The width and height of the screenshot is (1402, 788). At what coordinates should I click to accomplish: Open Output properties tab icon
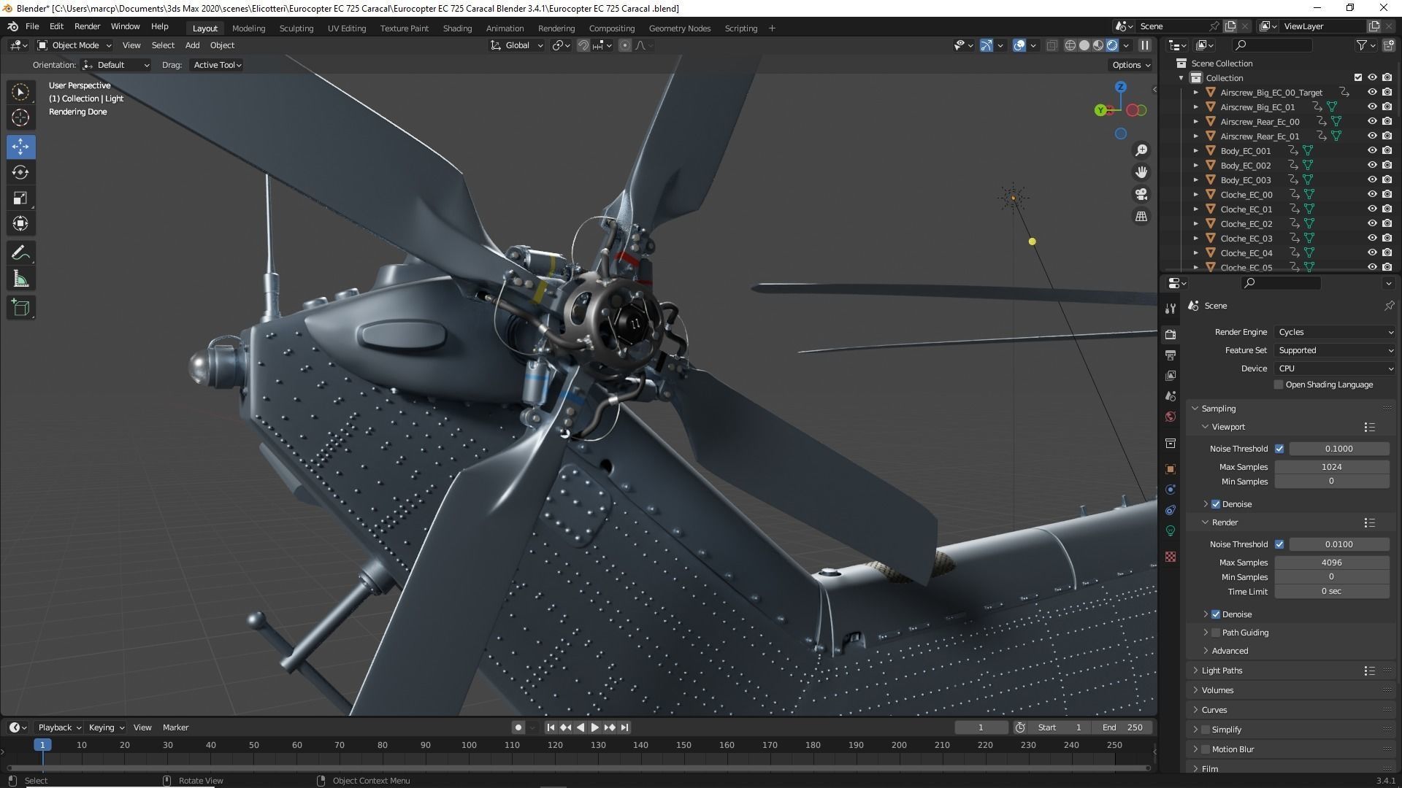tap(1171, 355)
